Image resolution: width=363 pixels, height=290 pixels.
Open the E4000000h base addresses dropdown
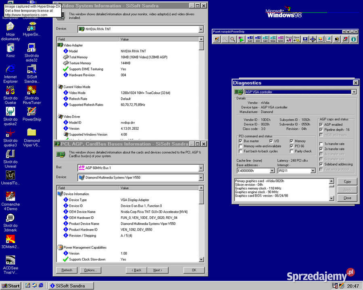coord(272,171)
